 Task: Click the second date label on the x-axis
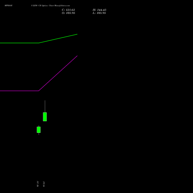(44, 184)
